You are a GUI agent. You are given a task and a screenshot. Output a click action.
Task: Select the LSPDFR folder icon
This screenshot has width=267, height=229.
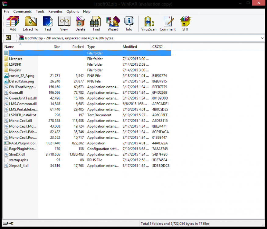[6, 64]
